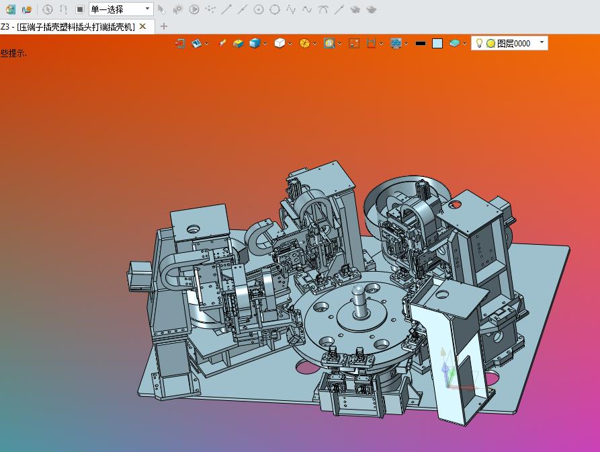Select the central shaft on the rotary table
This screenshot has height=452, width=600.
click(x=359, y=301)
